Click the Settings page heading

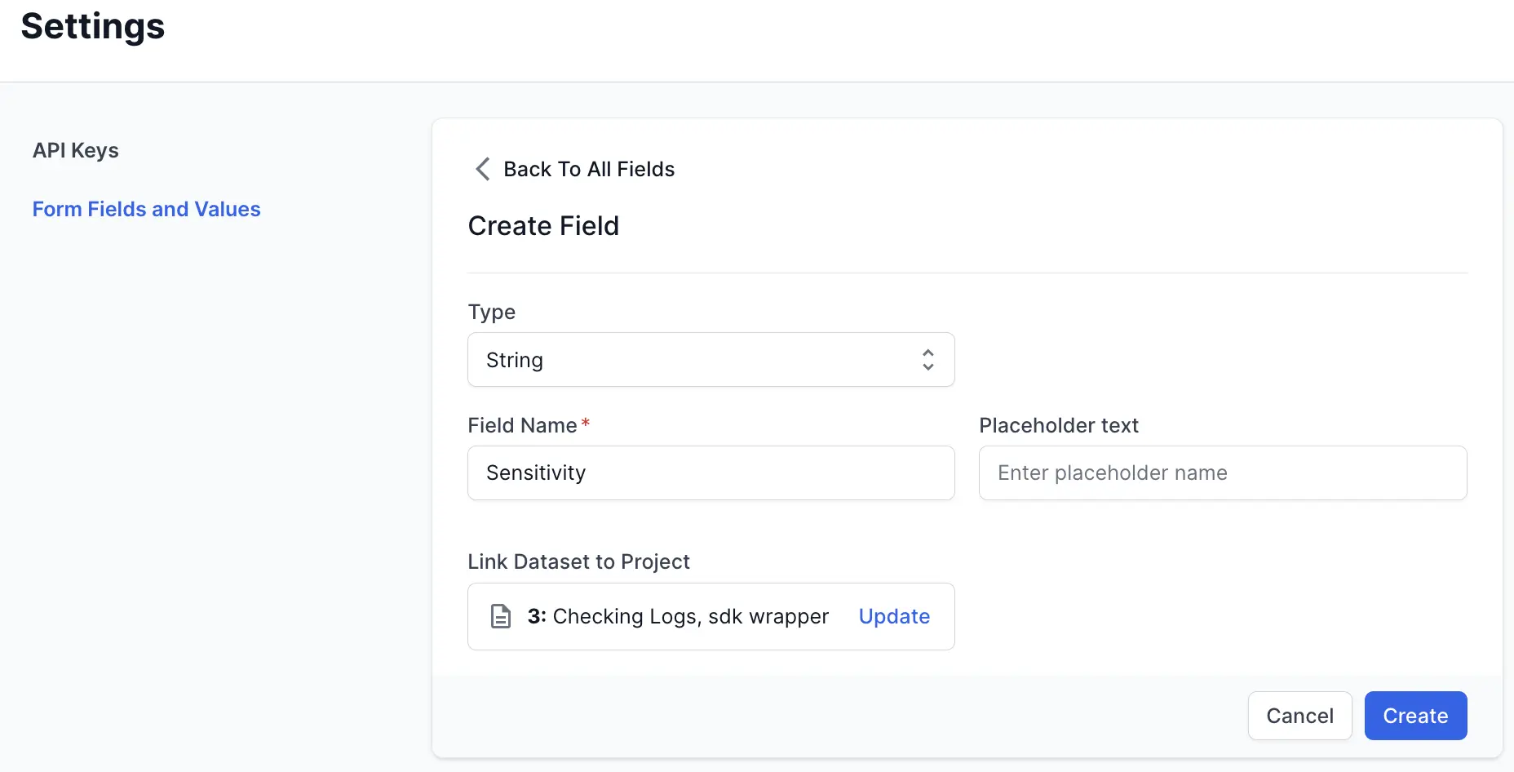(x=93, y=26)
